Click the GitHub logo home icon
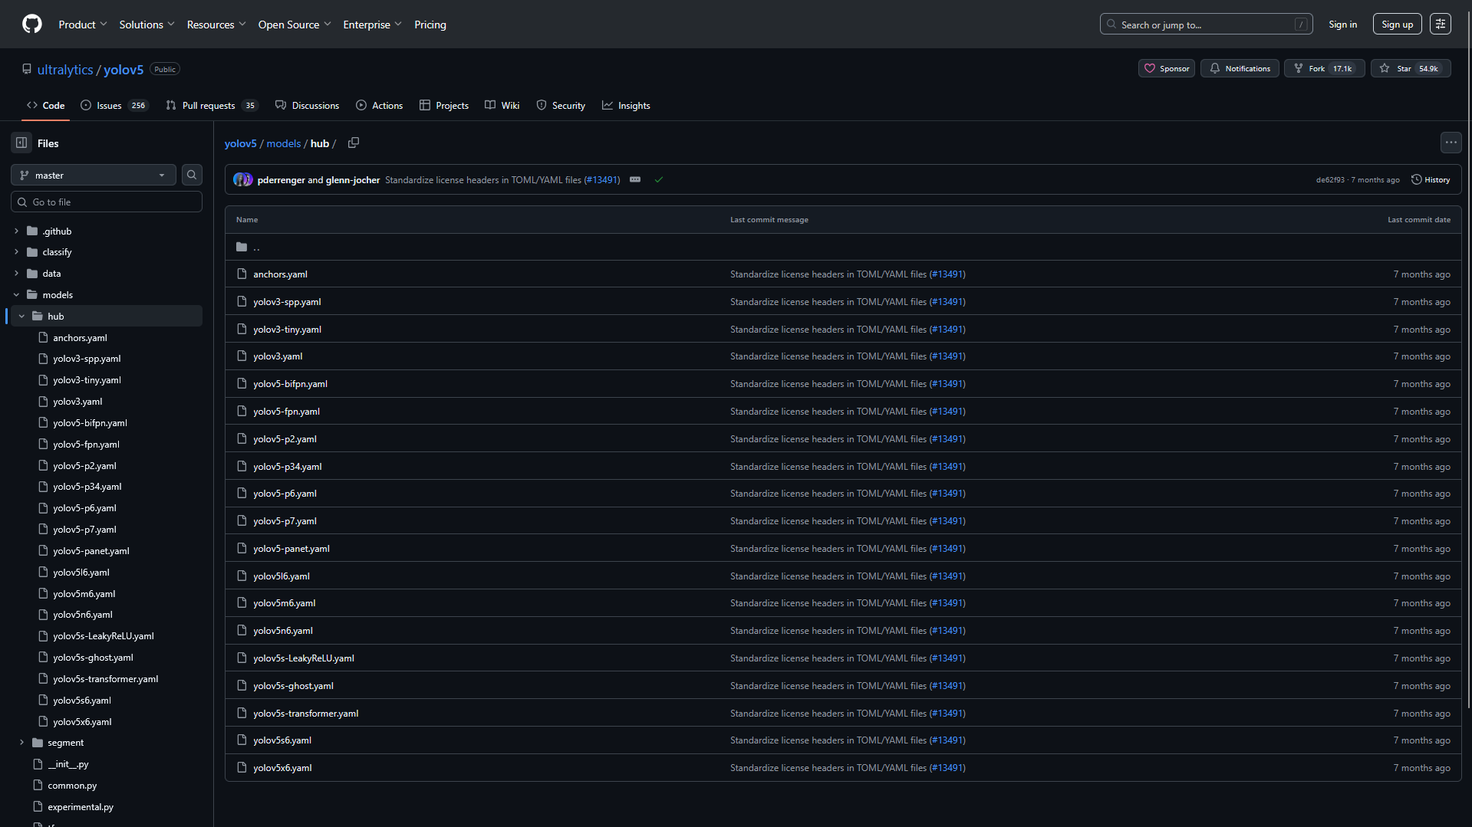The width and height of the screenshot is (1472, 827). [x=31, y=25]
